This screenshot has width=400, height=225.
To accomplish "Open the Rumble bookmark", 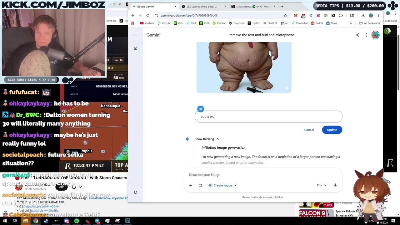I will pyautogui.click(x=219, y=23).
